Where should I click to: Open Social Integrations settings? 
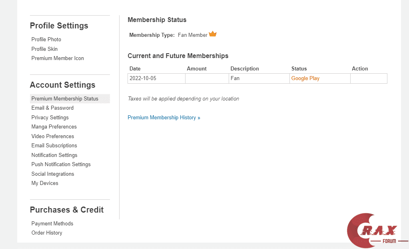point(53,174)
